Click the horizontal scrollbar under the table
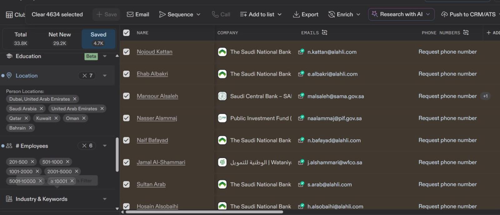 204,212
